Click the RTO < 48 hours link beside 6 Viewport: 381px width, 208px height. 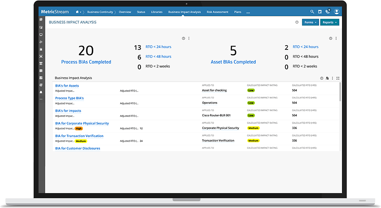(x=159, y=56)
